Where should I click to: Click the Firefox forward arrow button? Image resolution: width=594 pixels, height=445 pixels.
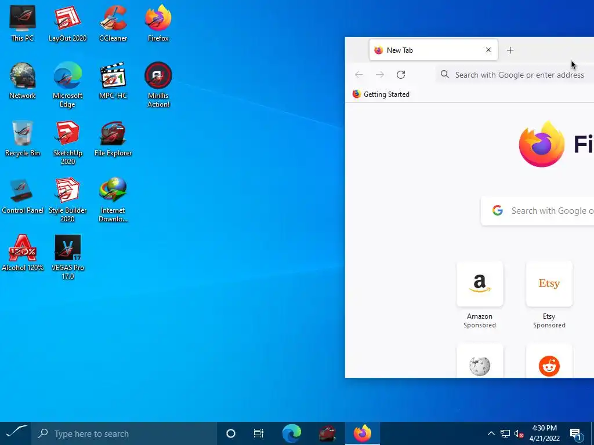click(379, 75)
